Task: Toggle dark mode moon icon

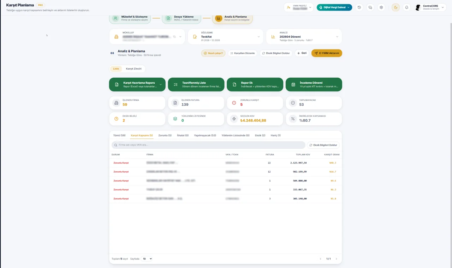Action: pyautogui.click(x=395, y=7)
